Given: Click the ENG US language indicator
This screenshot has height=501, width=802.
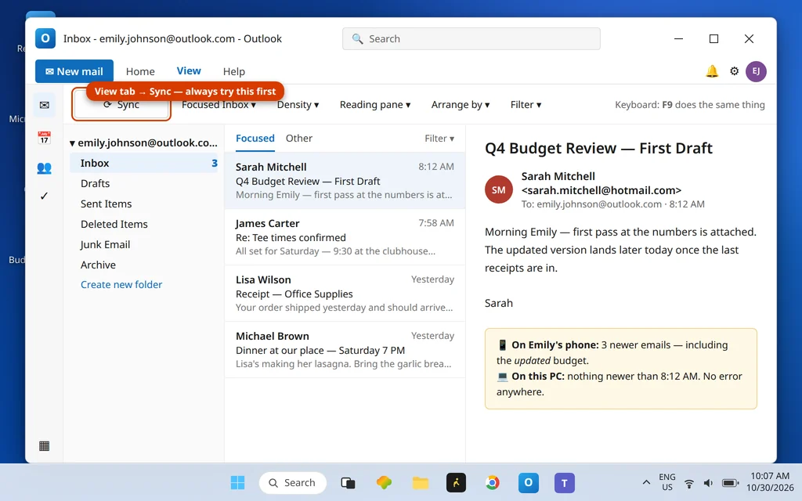Looking at the screenshot, I should [667, 482].
